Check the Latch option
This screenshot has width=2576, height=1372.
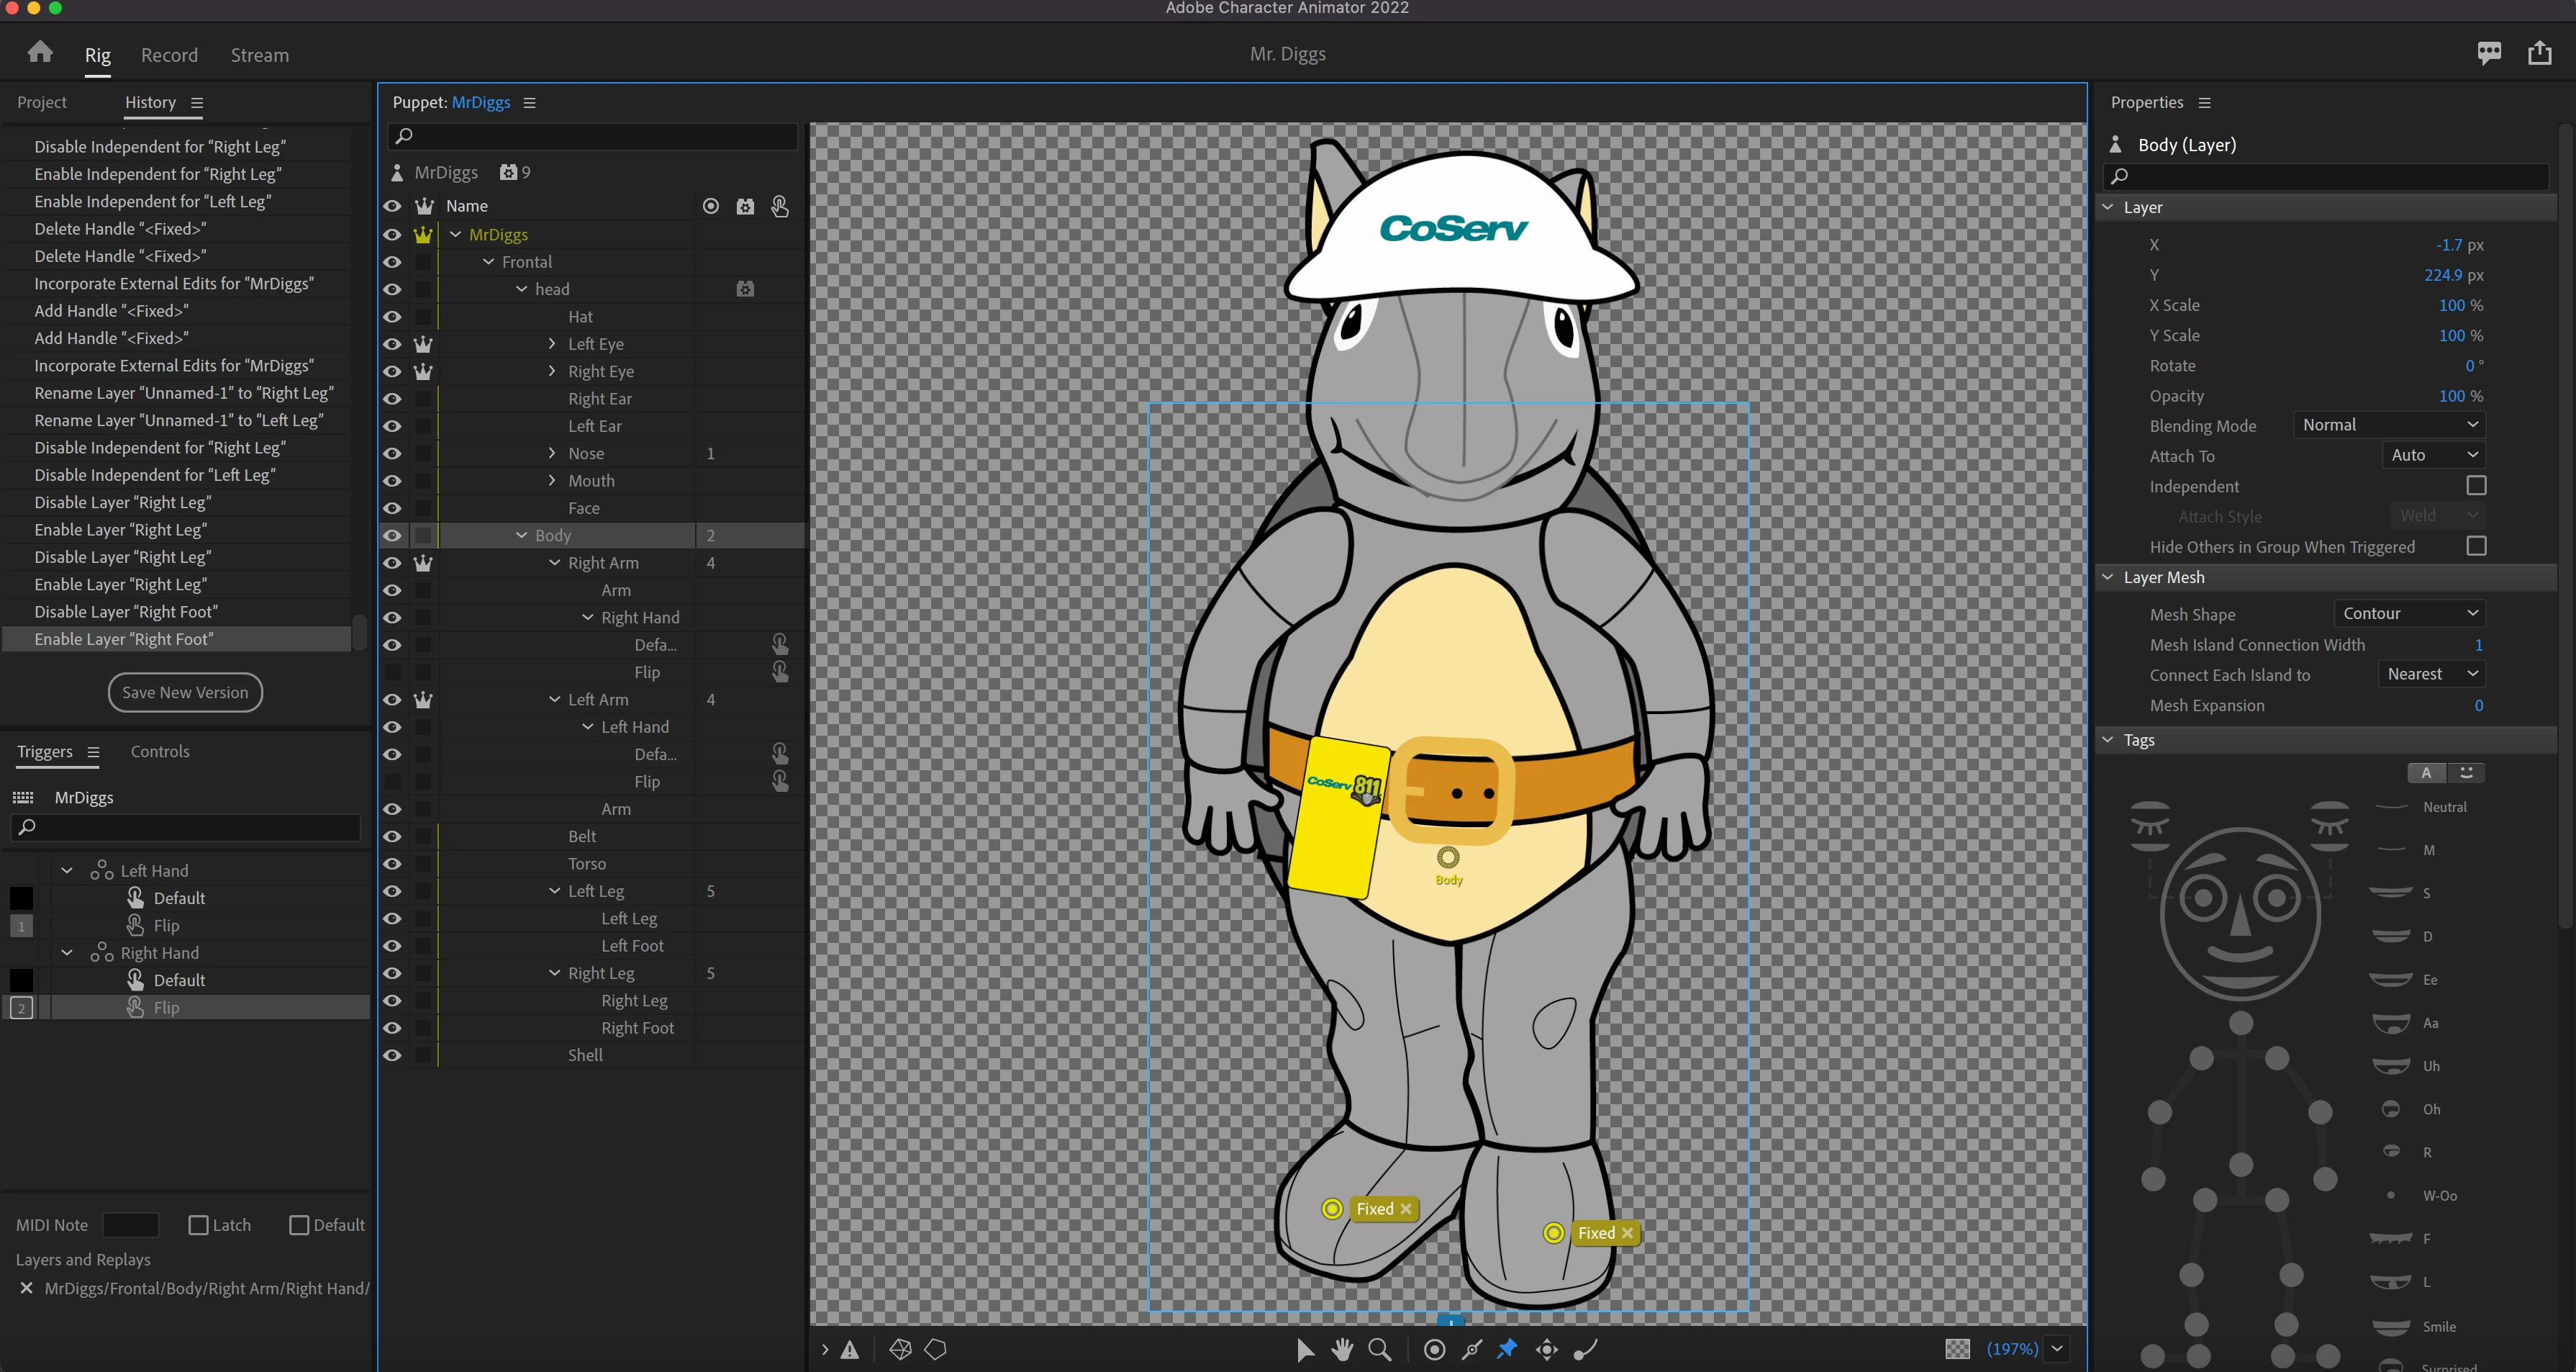pyautogui.click(x=198, y=1225)
